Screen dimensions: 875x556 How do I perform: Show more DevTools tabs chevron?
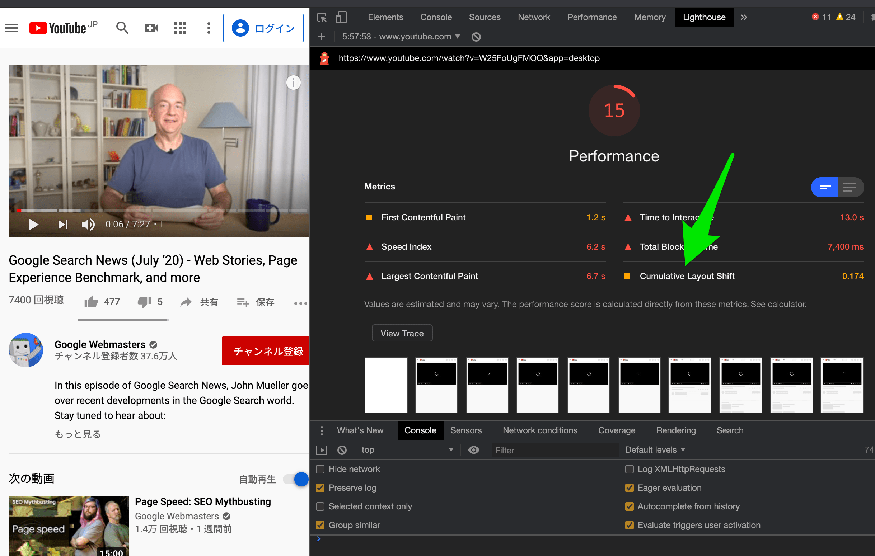pos(744,17)
